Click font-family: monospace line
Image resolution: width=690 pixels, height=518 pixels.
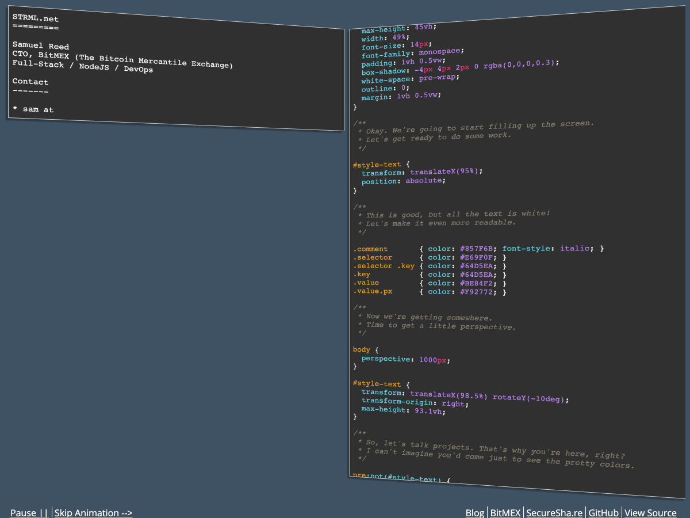[x=413, y=53]
